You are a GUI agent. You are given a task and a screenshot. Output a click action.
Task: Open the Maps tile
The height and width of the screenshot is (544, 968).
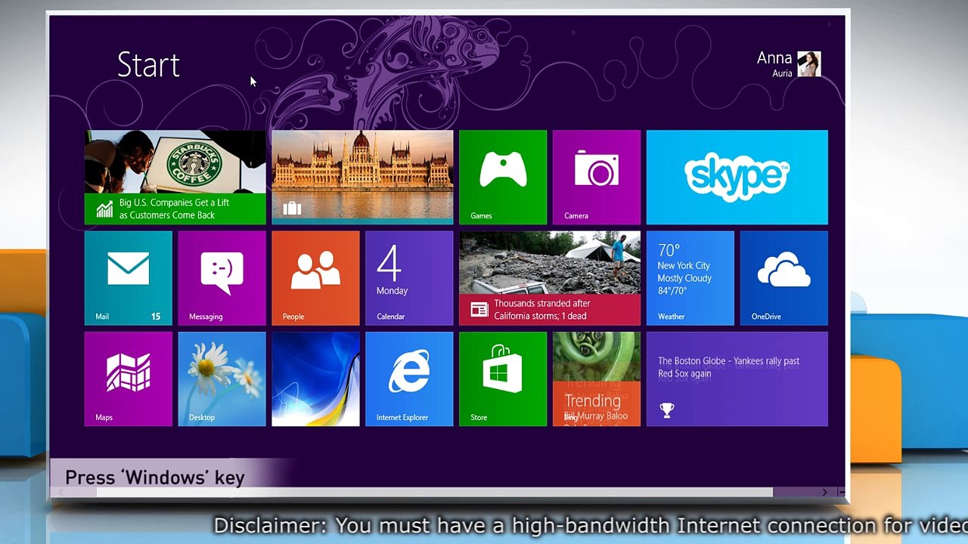tap(129, 379)
